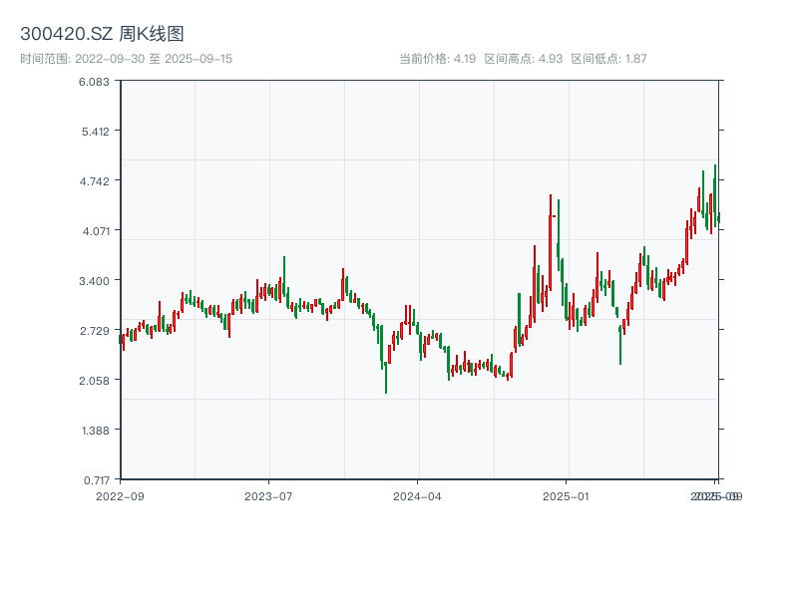Click the chart title 300420.SZ 周K线图
This screenshot has height=598, width=798.
(x=102, y=34)
